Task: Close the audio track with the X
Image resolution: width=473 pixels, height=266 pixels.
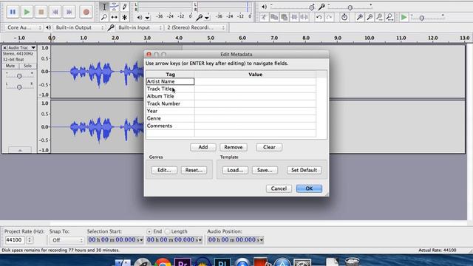Action: [5, 47]
